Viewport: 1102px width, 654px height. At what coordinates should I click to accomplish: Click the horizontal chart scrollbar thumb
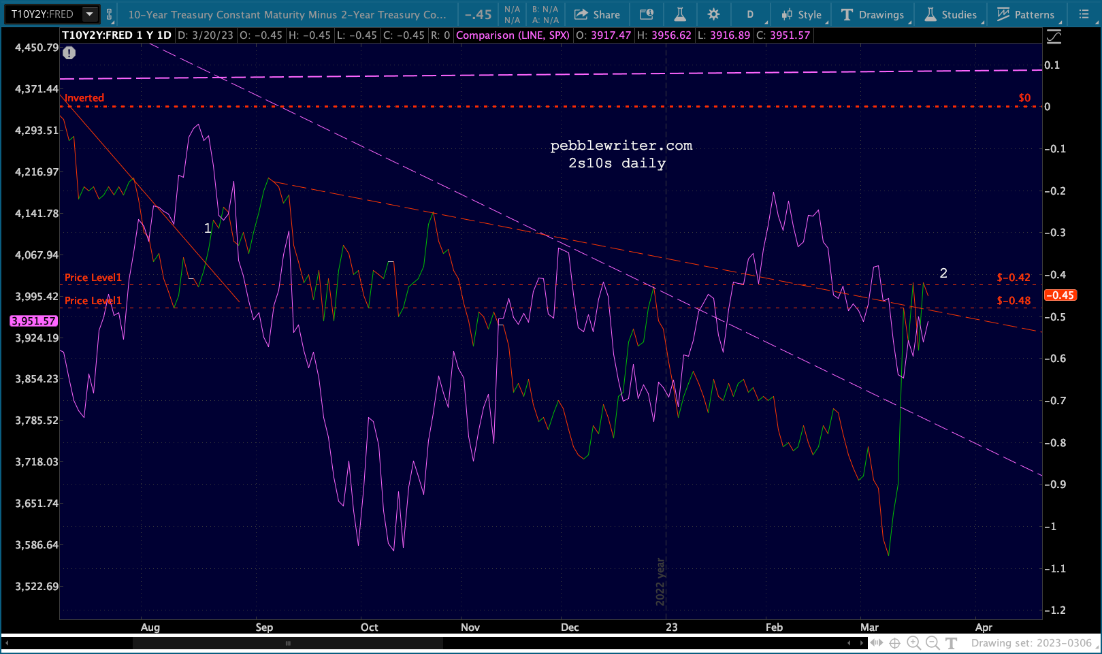tap(287, 643)
